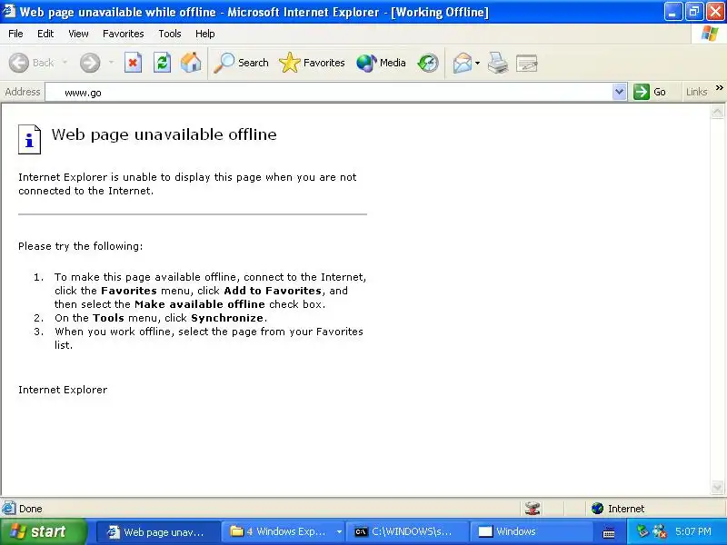Click the Mail envelope icon
727x545 pixels.
pos(463,63)
